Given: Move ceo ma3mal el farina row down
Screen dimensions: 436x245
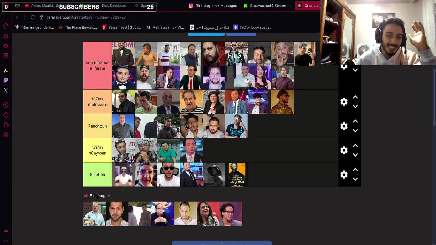Looking at the screenshot, I should (x=355, y=70).
